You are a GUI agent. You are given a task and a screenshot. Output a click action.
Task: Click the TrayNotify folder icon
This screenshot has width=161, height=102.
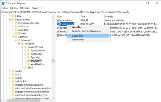pyautogui.click(x=28, y=61)
